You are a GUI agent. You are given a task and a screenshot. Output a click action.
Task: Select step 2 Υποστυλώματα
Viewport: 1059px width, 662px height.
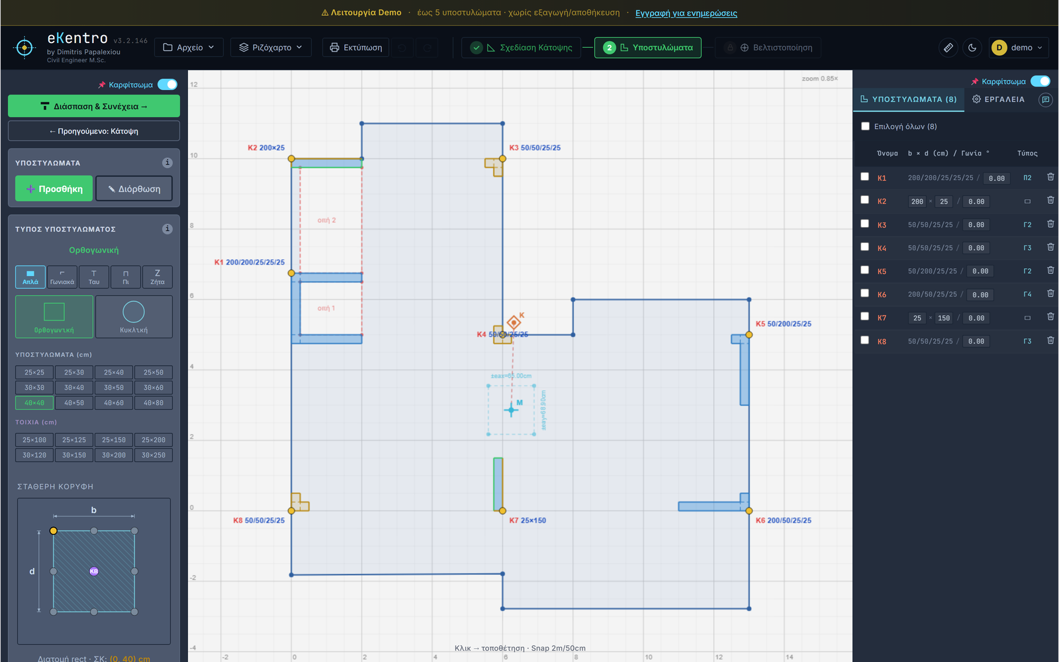pyautogui.click(x=648, y=48)
